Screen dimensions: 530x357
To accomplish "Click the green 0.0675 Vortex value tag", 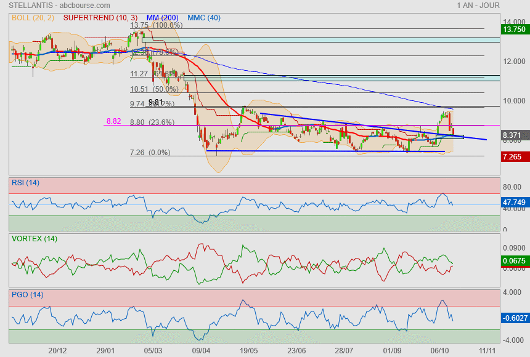I will coord(514,261).
